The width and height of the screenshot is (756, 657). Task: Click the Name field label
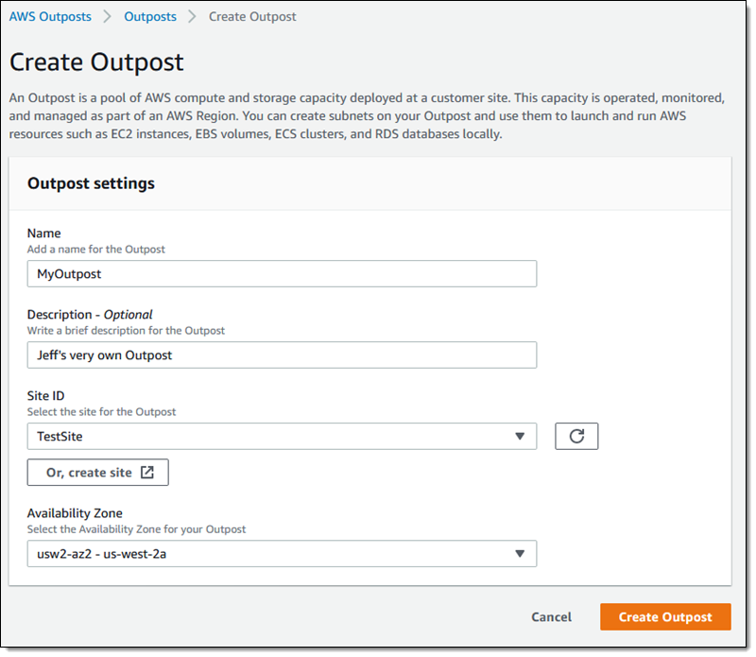pyautogui.click(x=43, y=233)
